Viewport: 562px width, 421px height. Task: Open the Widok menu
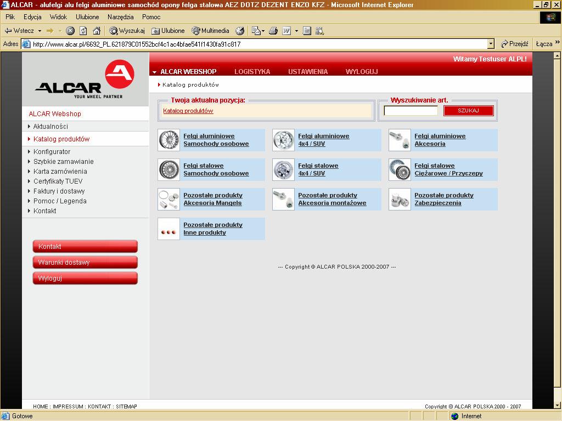tap(58, 17)
